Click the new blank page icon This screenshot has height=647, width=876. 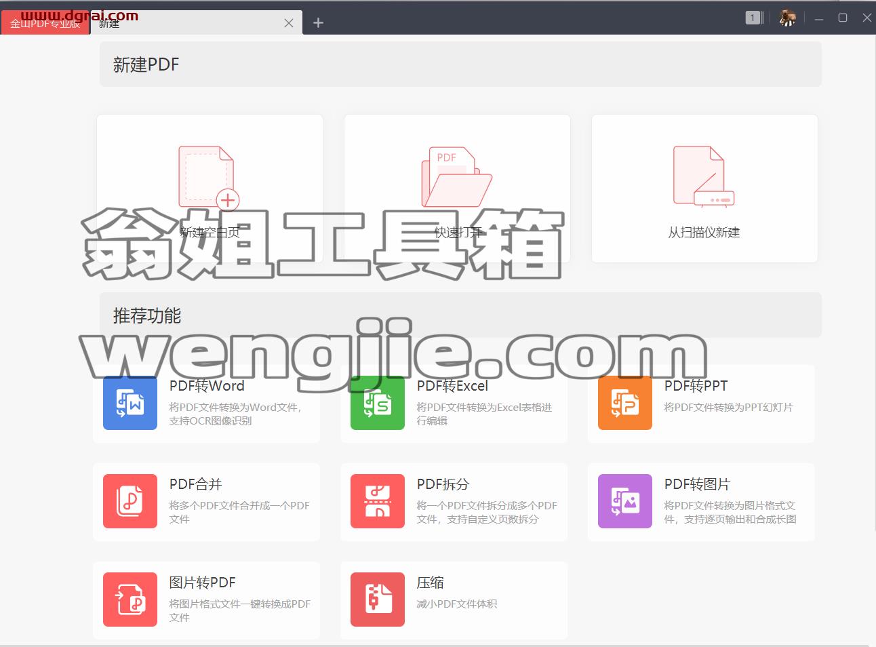[209, 177]
